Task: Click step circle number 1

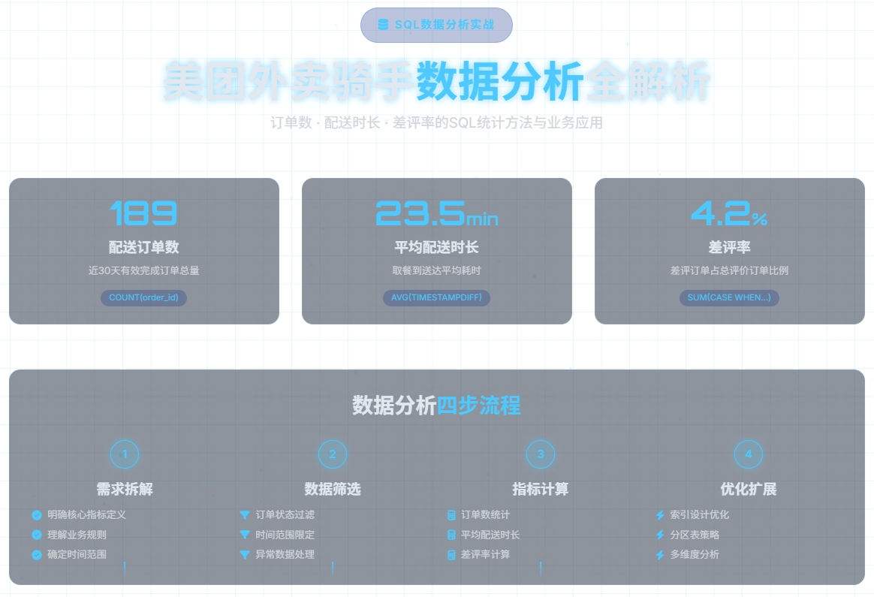Action: [125, 454]
